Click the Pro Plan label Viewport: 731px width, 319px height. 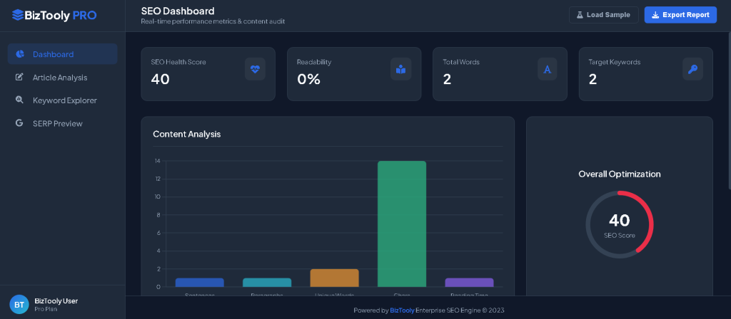(x=46, y=309)
